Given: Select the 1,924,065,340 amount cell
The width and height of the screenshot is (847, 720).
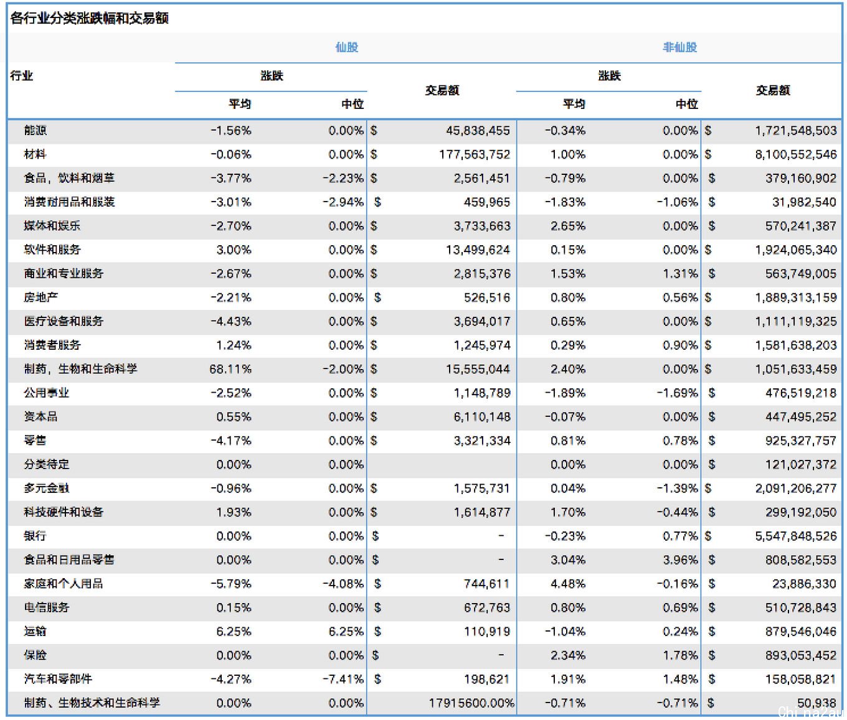Looking at the screenshot, I should click(x=796, y=250).
